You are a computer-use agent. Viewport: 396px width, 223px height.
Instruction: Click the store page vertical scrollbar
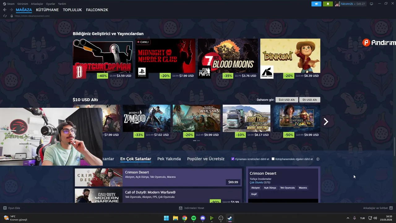394,147
